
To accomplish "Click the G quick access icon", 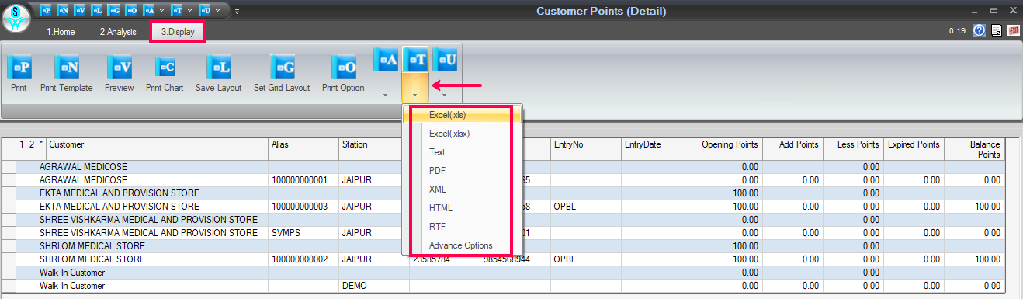I will point(114,11).
